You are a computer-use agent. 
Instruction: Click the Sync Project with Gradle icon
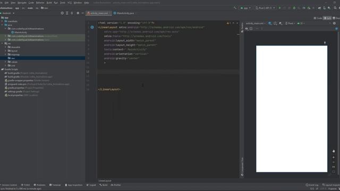319,8
